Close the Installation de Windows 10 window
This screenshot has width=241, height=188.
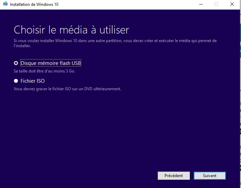(x=232, y=4)
